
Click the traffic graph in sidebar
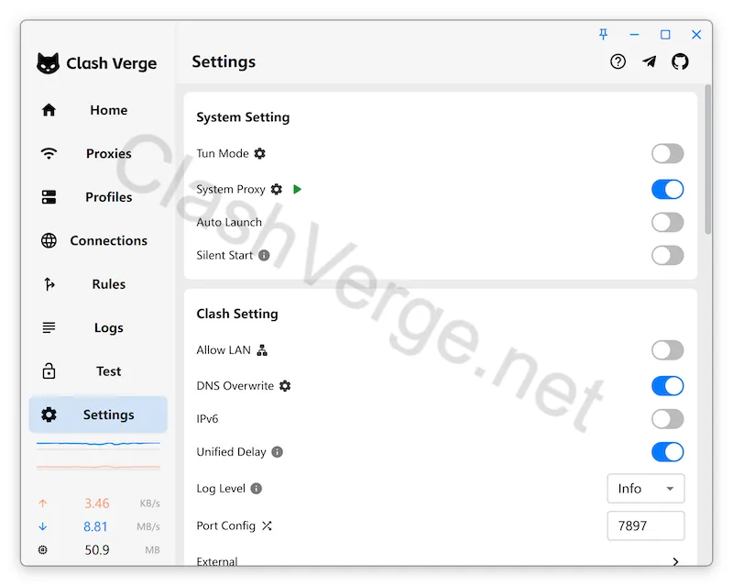click(x=98, y=455)
